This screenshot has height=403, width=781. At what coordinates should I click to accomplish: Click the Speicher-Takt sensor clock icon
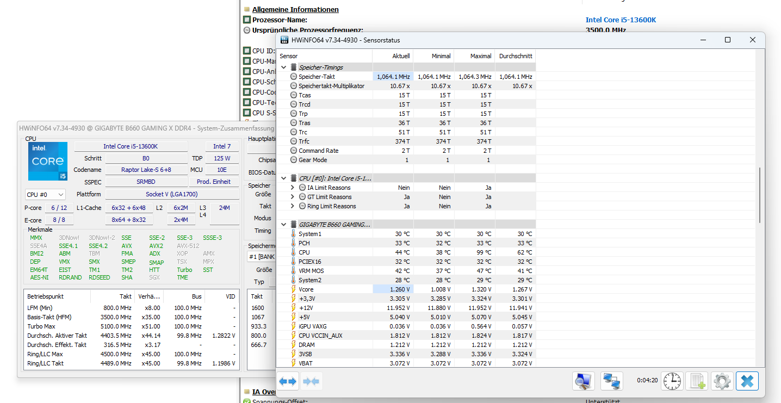(294, 77)
